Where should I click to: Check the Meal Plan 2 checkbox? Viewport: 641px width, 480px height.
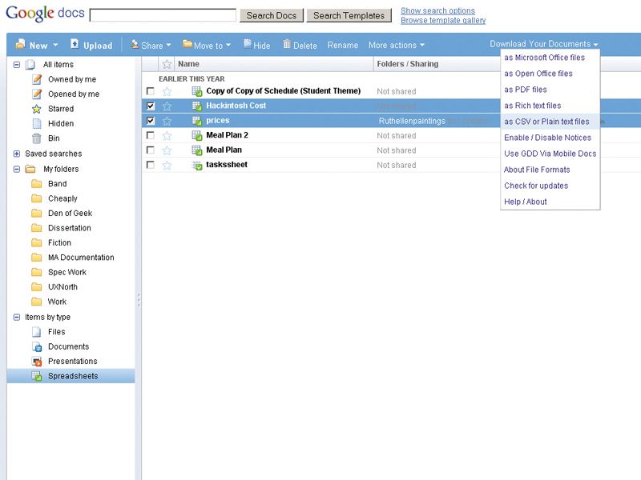coord(151,135)
